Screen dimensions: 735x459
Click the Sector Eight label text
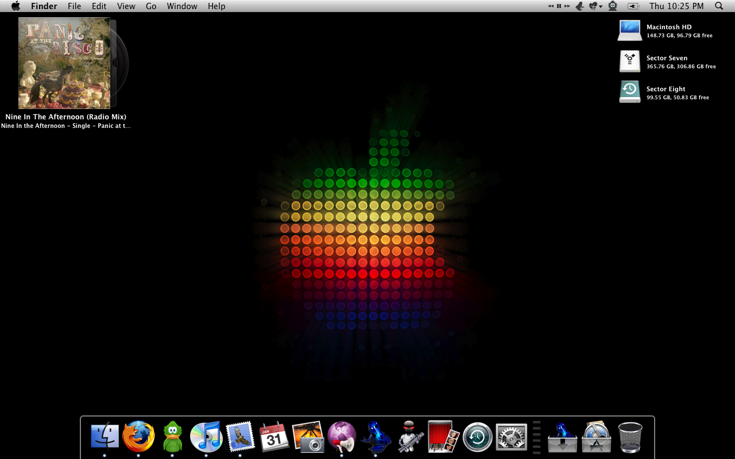pyautogui.click(x=666, y=89)
